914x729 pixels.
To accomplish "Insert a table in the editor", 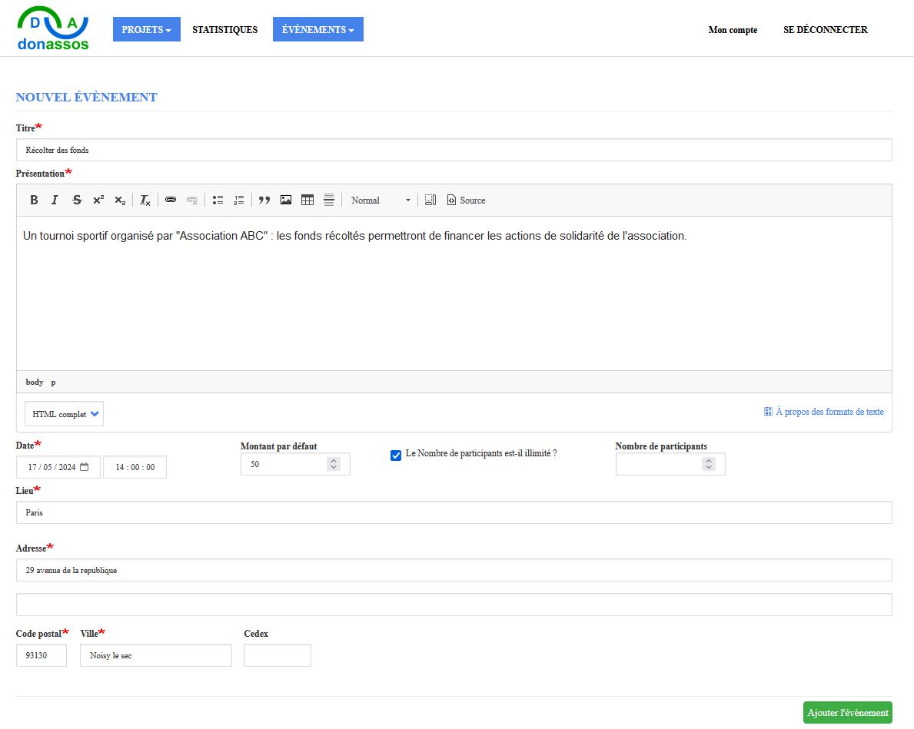I will (307, 200).
